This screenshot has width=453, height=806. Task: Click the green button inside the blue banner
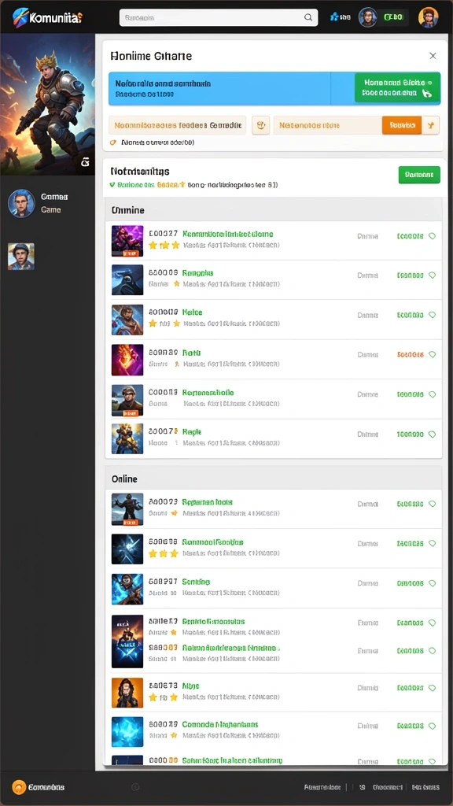tap(397, 88)
